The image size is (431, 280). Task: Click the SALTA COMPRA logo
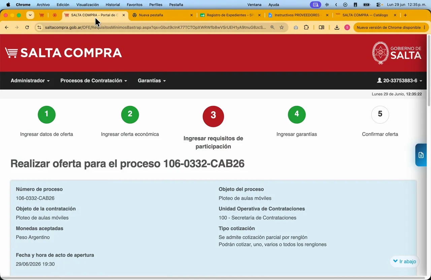tap(63, 53)
